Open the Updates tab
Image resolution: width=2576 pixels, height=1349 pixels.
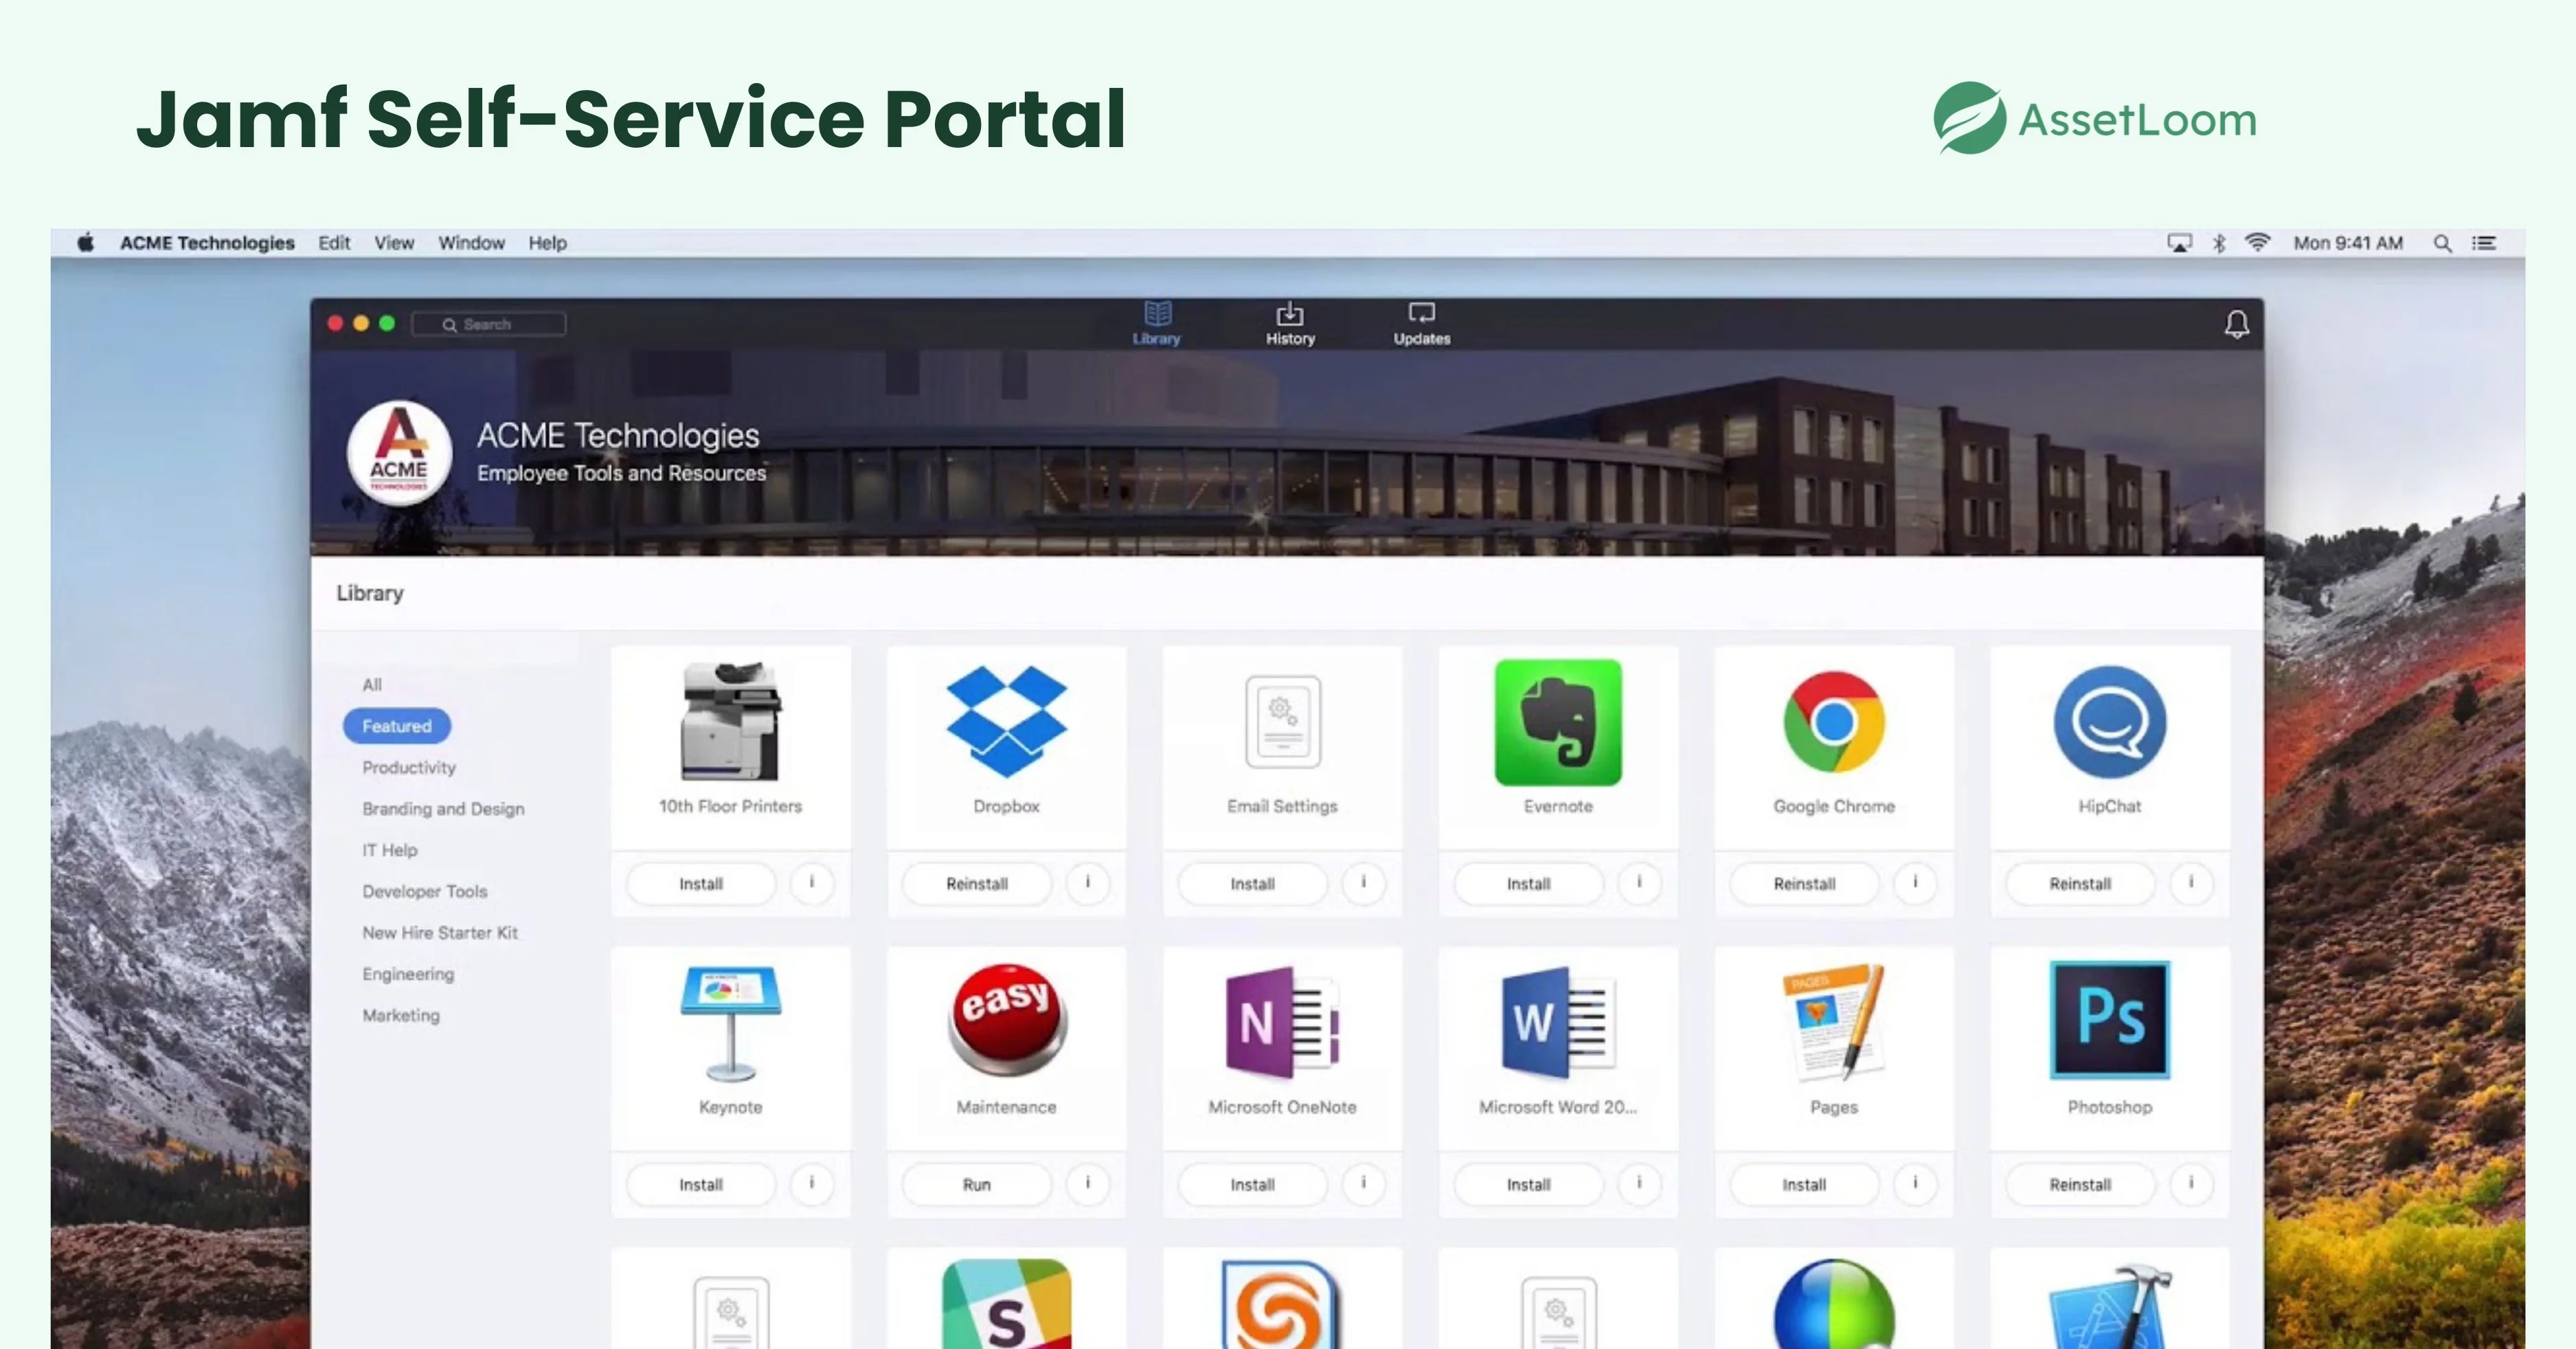[1421, 324]
